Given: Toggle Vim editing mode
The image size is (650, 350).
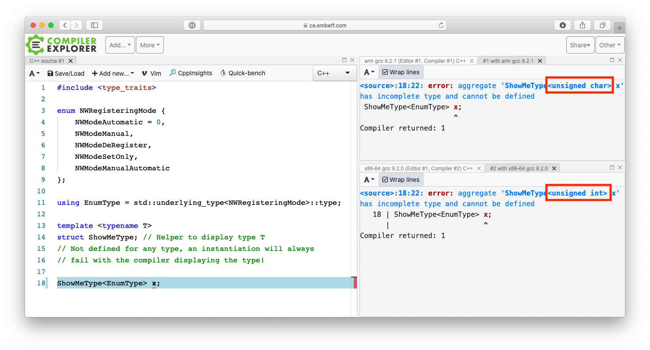Looking at the screenshot, I should (151, 73).
